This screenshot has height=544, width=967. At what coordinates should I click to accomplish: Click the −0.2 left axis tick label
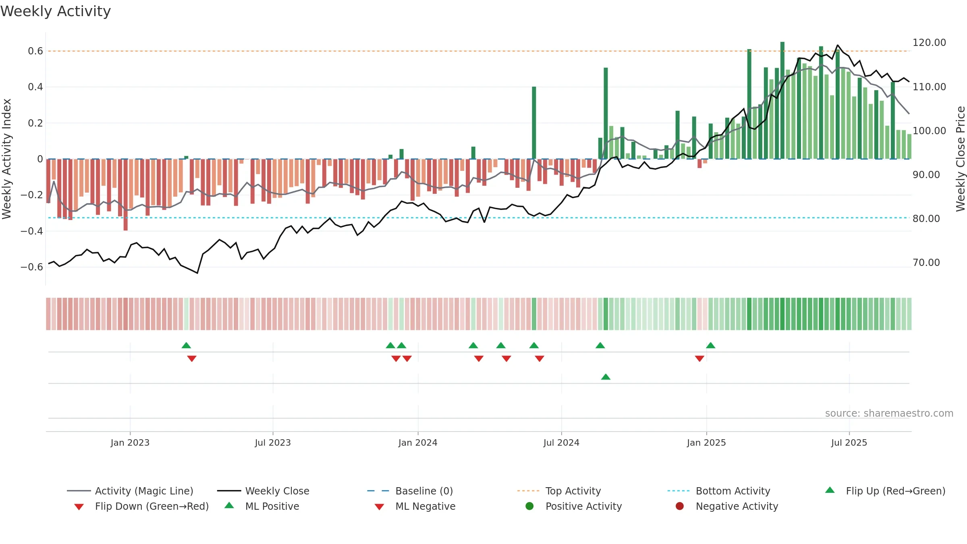(32, 195)
